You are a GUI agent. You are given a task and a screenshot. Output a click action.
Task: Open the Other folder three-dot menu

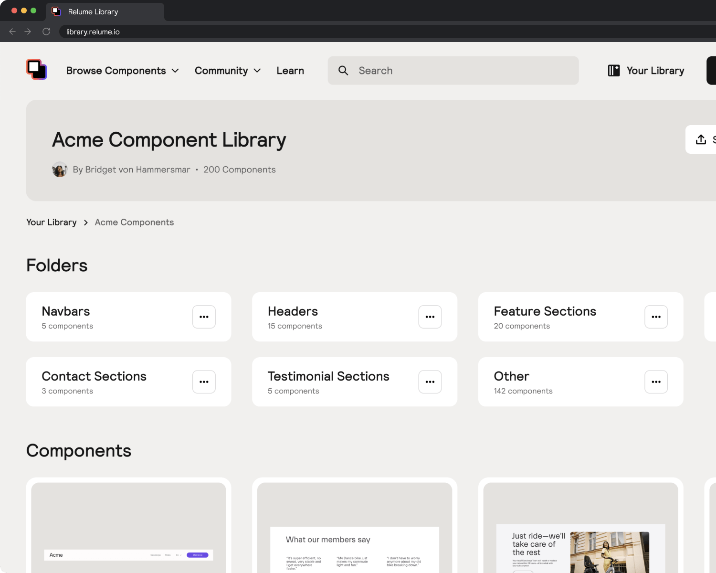pyautogui.click(x=656, y=382)
